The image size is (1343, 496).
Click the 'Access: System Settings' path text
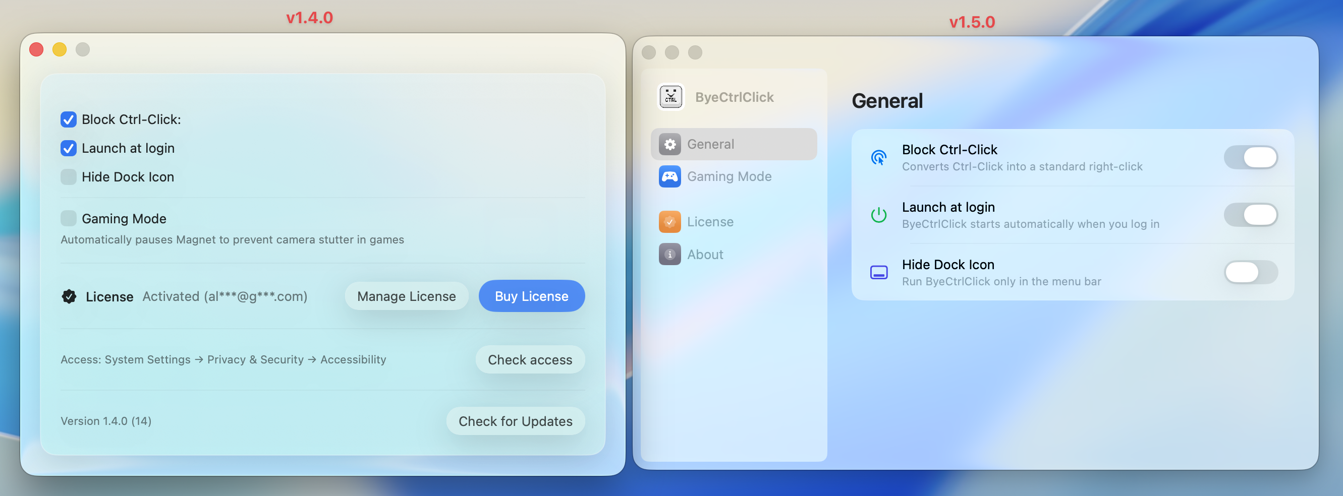[223, 359]
